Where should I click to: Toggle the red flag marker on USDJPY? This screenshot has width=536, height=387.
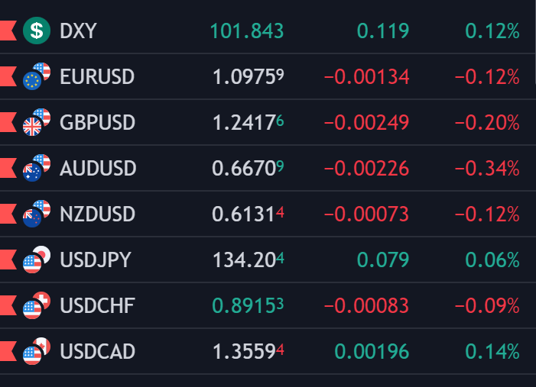[8, 260]
